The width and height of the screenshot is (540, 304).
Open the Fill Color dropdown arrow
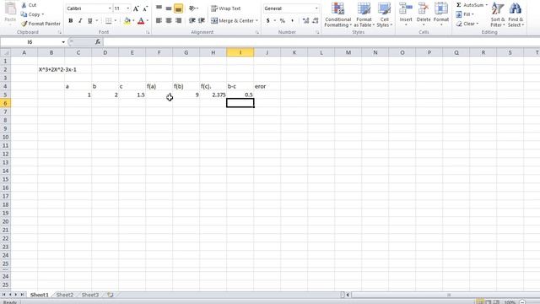point(133,20)
